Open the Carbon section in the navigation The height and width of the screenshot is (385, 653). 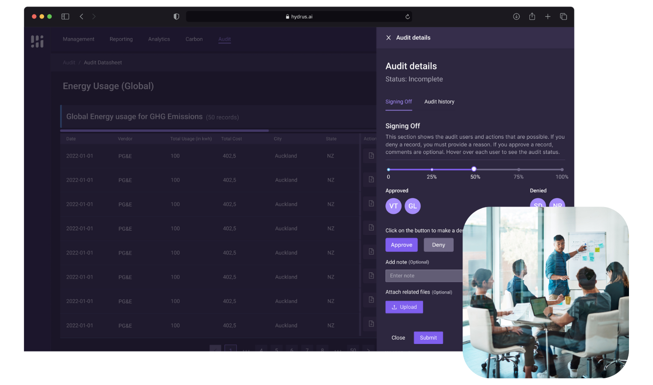click(194, 39)
